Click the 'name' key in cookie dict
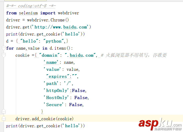The image size is (183, 132). (x=51, y=62)
